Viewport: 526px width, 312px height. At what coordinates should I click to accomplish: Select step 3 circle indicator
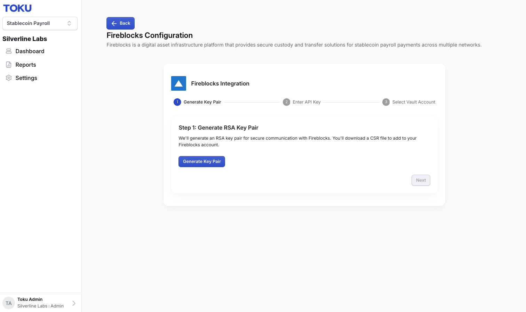(386, 102)
